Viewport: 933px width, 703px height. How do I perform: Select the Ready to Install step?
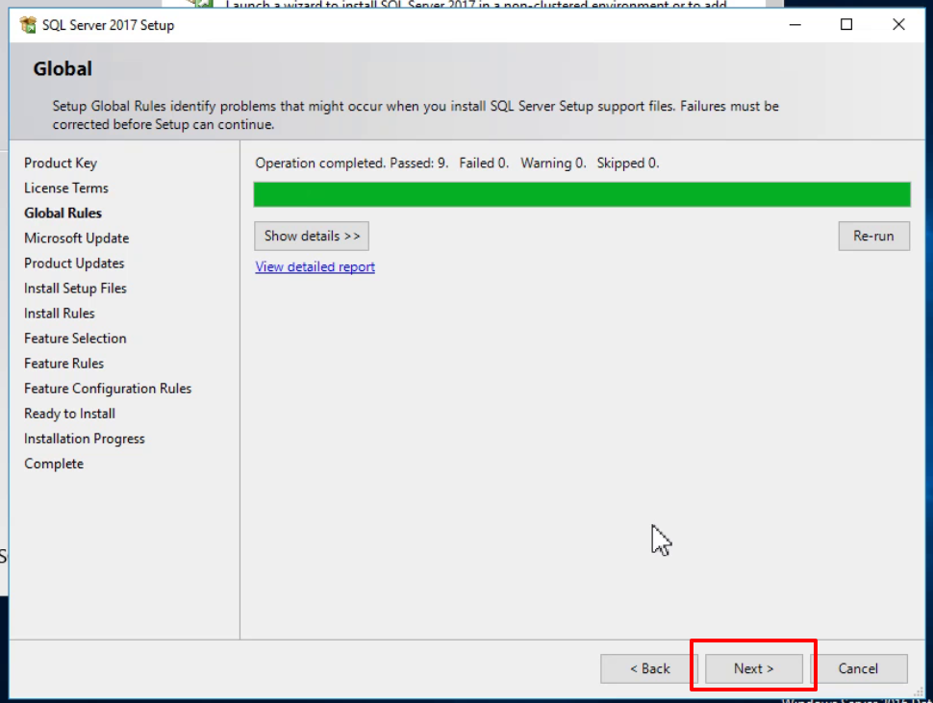69,414
